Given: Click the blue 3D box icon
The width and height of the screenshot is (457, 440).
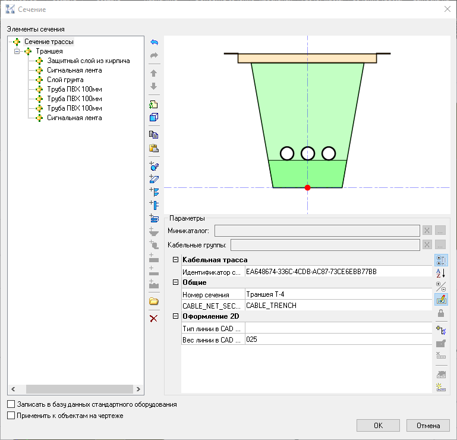Looking at the screenshot, I should (154, 117).
